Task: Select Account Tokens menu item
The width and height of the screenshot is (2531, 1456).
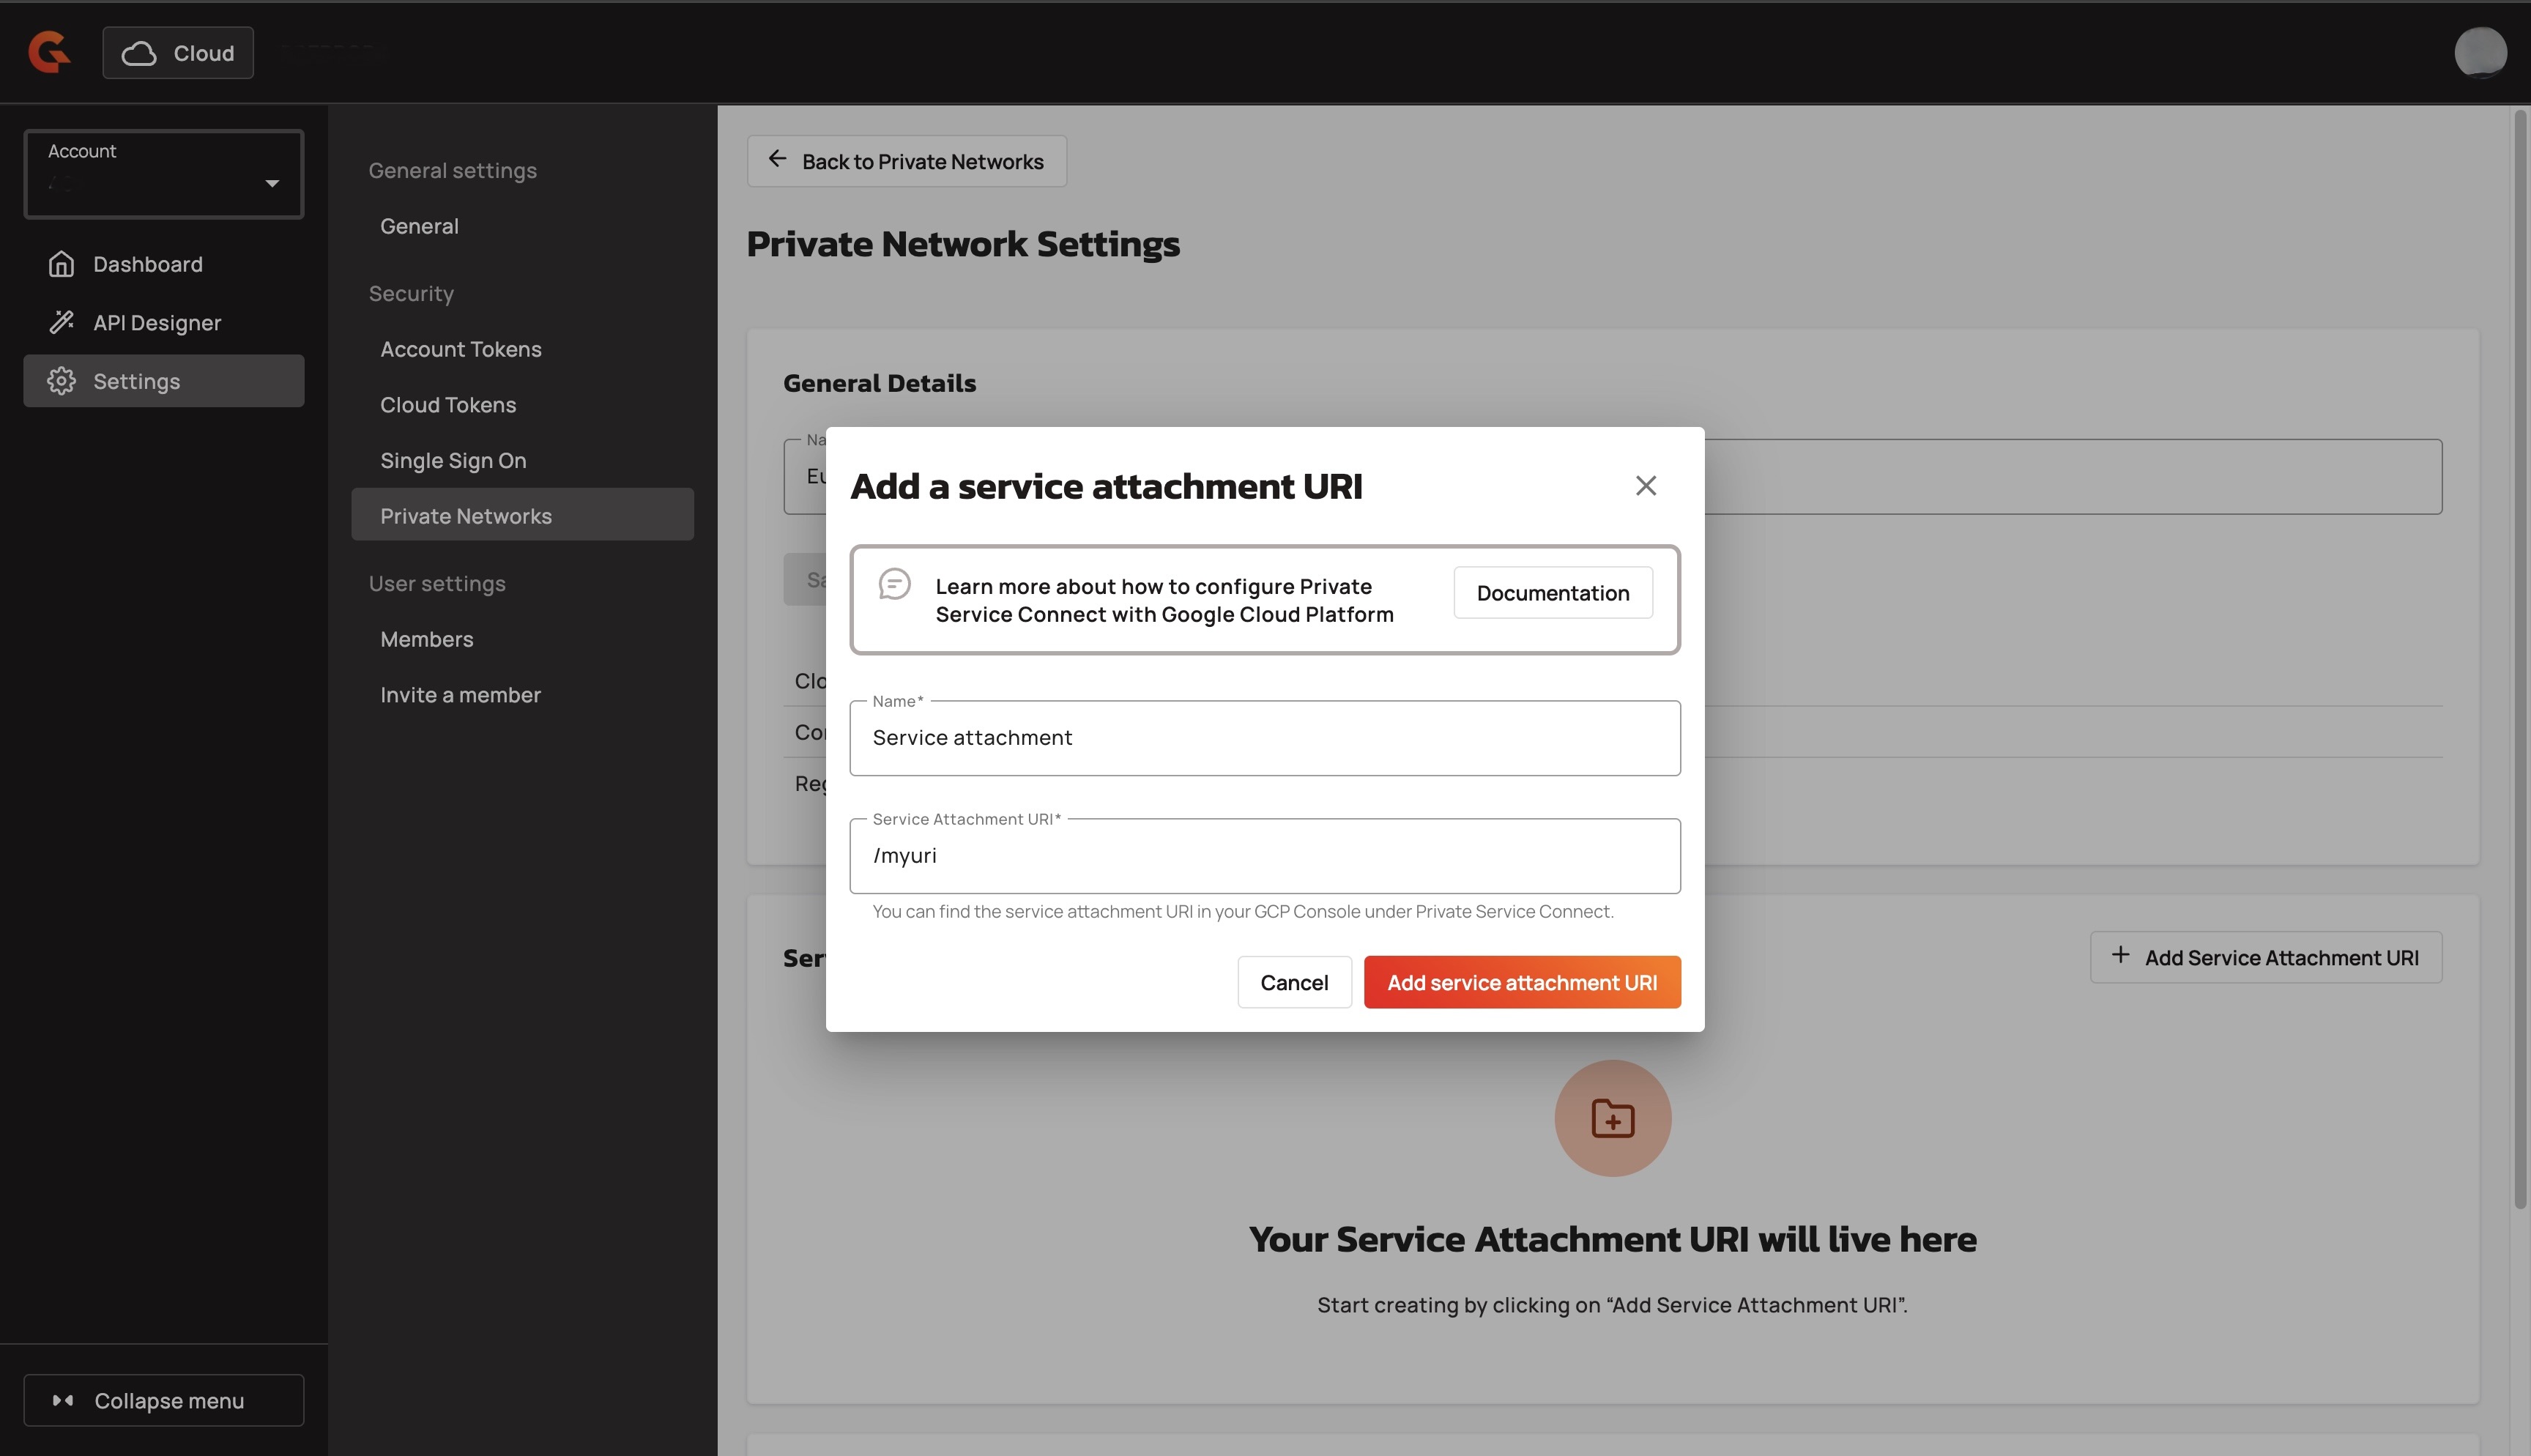Action: coord(461,349)
